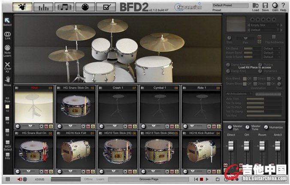Open the Grooves page notation tab
290x185 pixels.
coord(64,7)
